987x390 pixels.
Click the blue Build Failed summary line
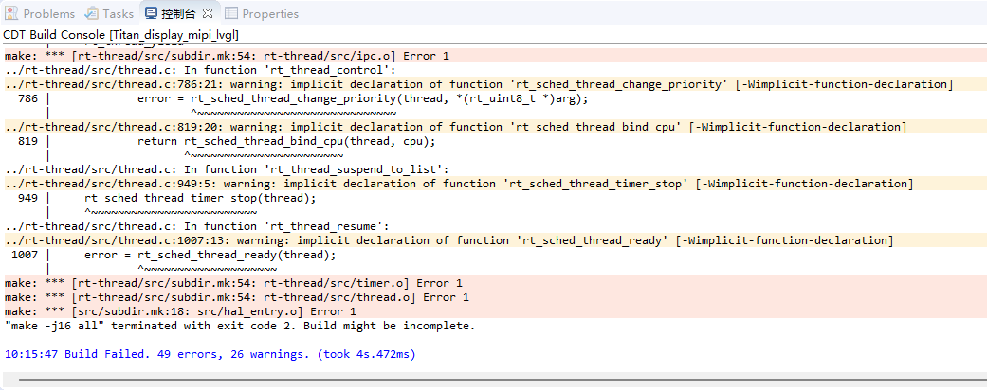(210, 354)
